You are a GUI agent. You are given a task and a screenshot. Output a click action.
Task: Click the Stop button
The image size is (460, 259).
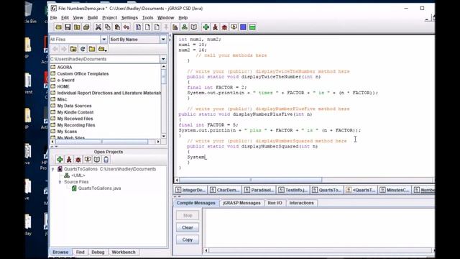coord(188,215)
